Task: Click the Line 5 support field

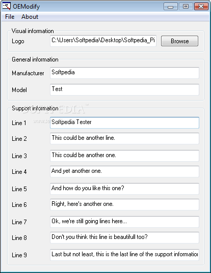Action: [124, 189]
